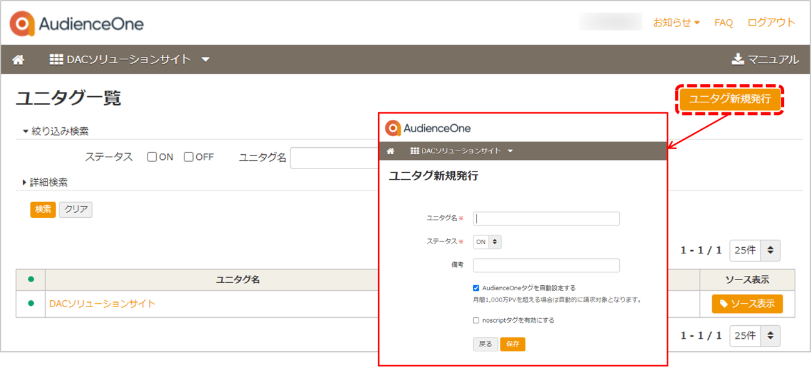This screenshot has height=367, width=811.
Task: Click the ログアウト link
Action: click(x=771, y=22)
